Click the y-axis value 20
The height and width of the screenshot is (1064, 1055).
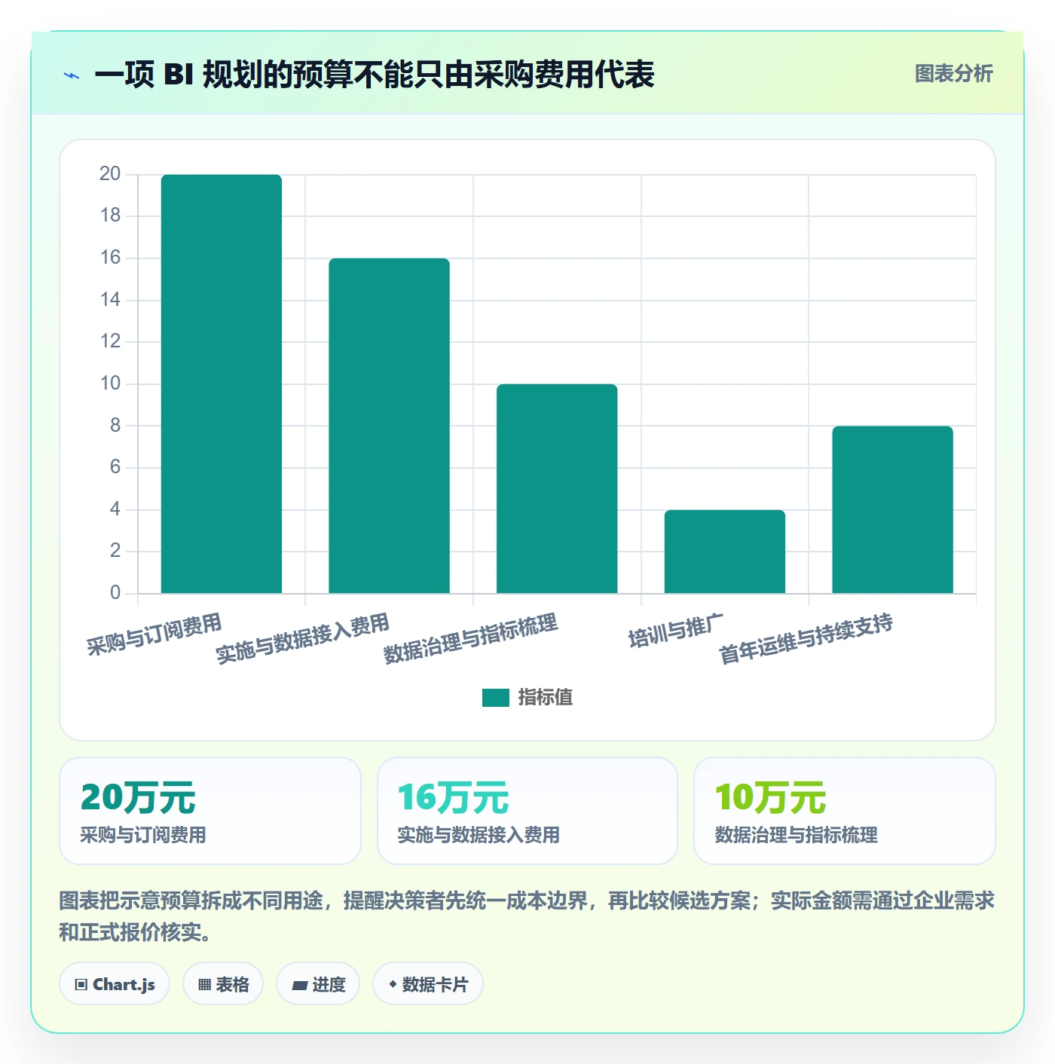pos(110,174)
